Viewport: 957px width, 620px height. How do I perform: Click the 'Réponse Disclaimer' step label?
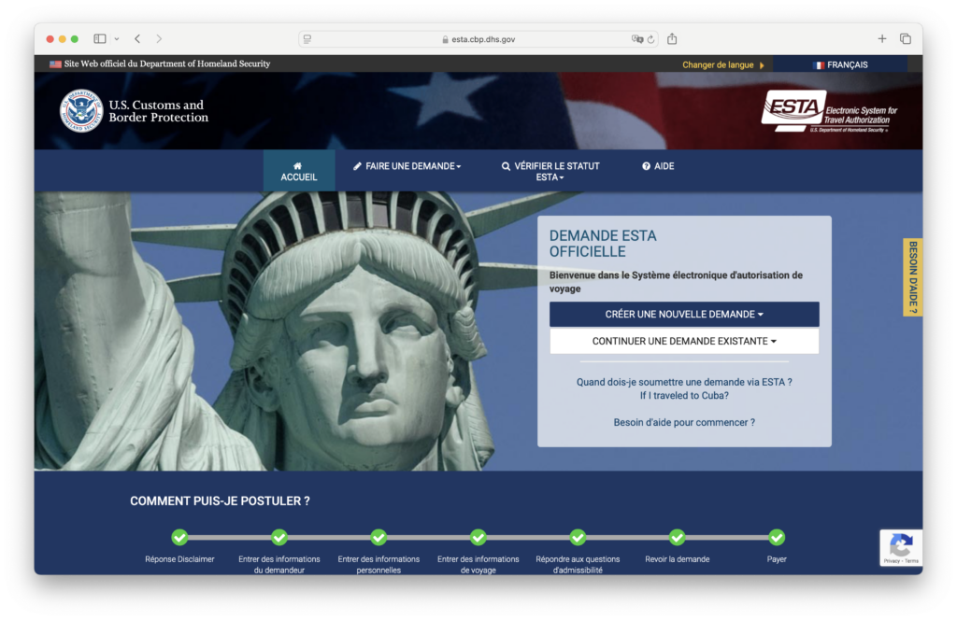179,559
